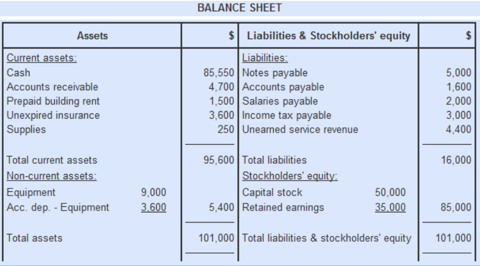Click the Accounts receivable value 4,700
The height and width of the screenshot is (266, 480).
click(221, 87)
